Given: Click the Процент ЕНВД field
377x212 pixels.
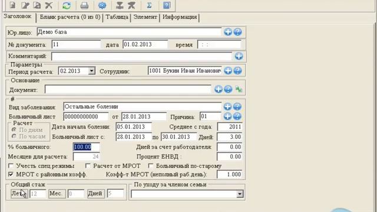Looking at the screenshot, I should point(230,157).
